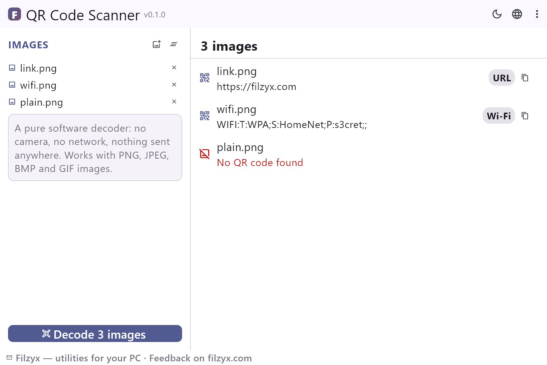This screenshot has height=365, width=547.
Task: Click the No QR code found message
Action: 260,163
